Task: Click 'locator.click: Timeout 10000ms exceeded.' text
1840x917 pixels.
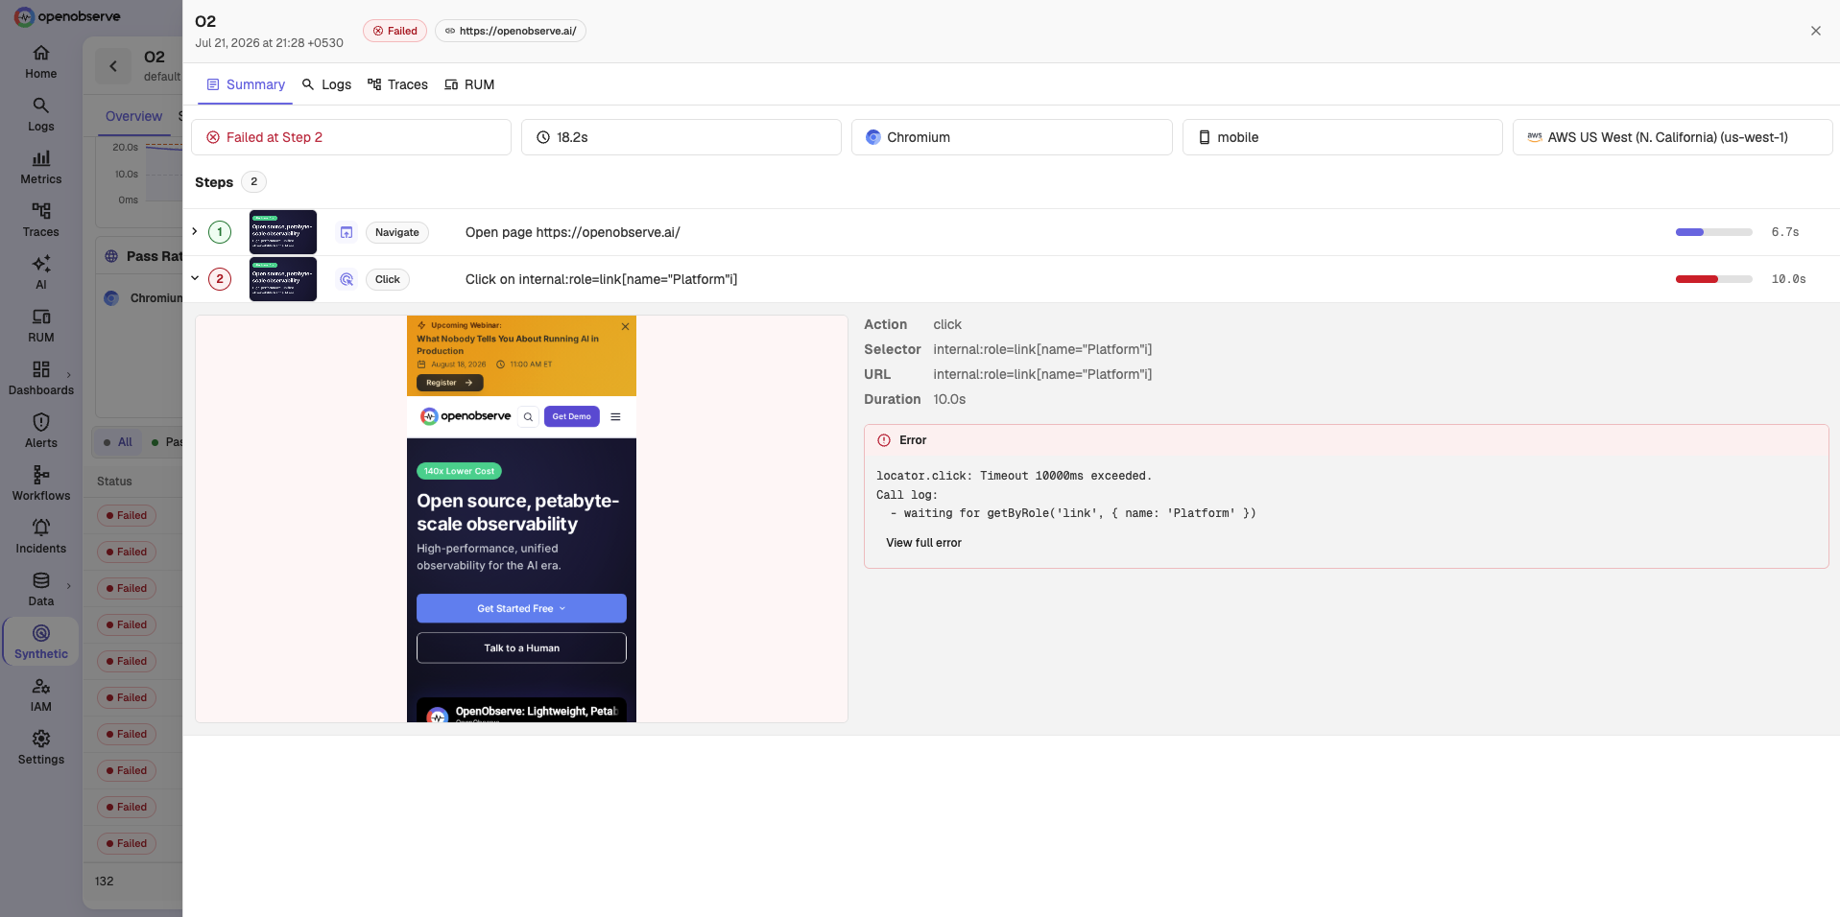Action: [x=1014, y=476]
